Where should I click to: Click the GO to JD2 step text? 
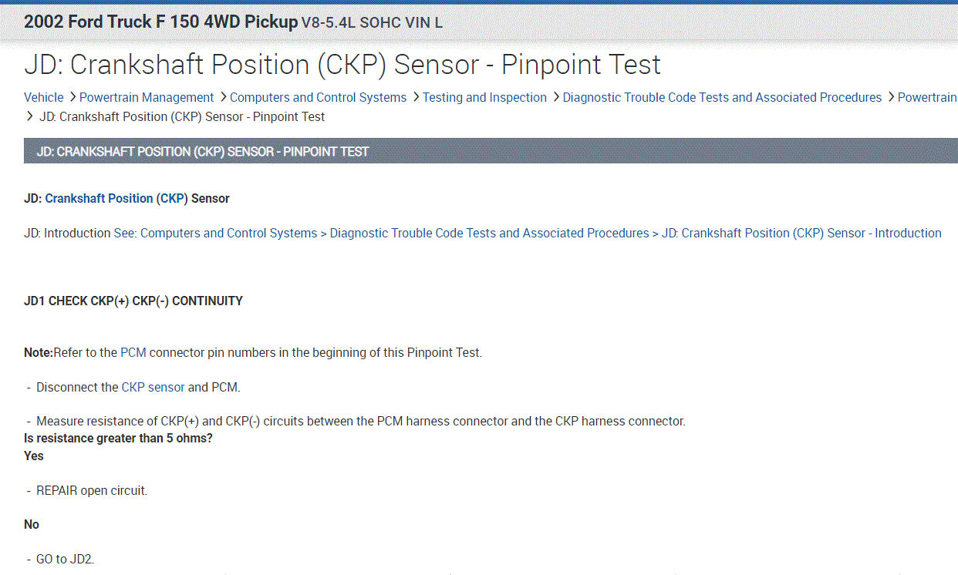[65, 560]
